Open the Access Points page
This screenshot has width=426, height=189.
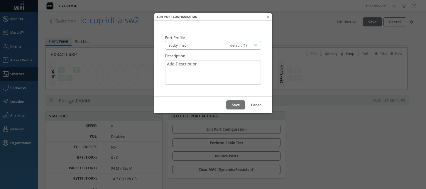(21, 60)
